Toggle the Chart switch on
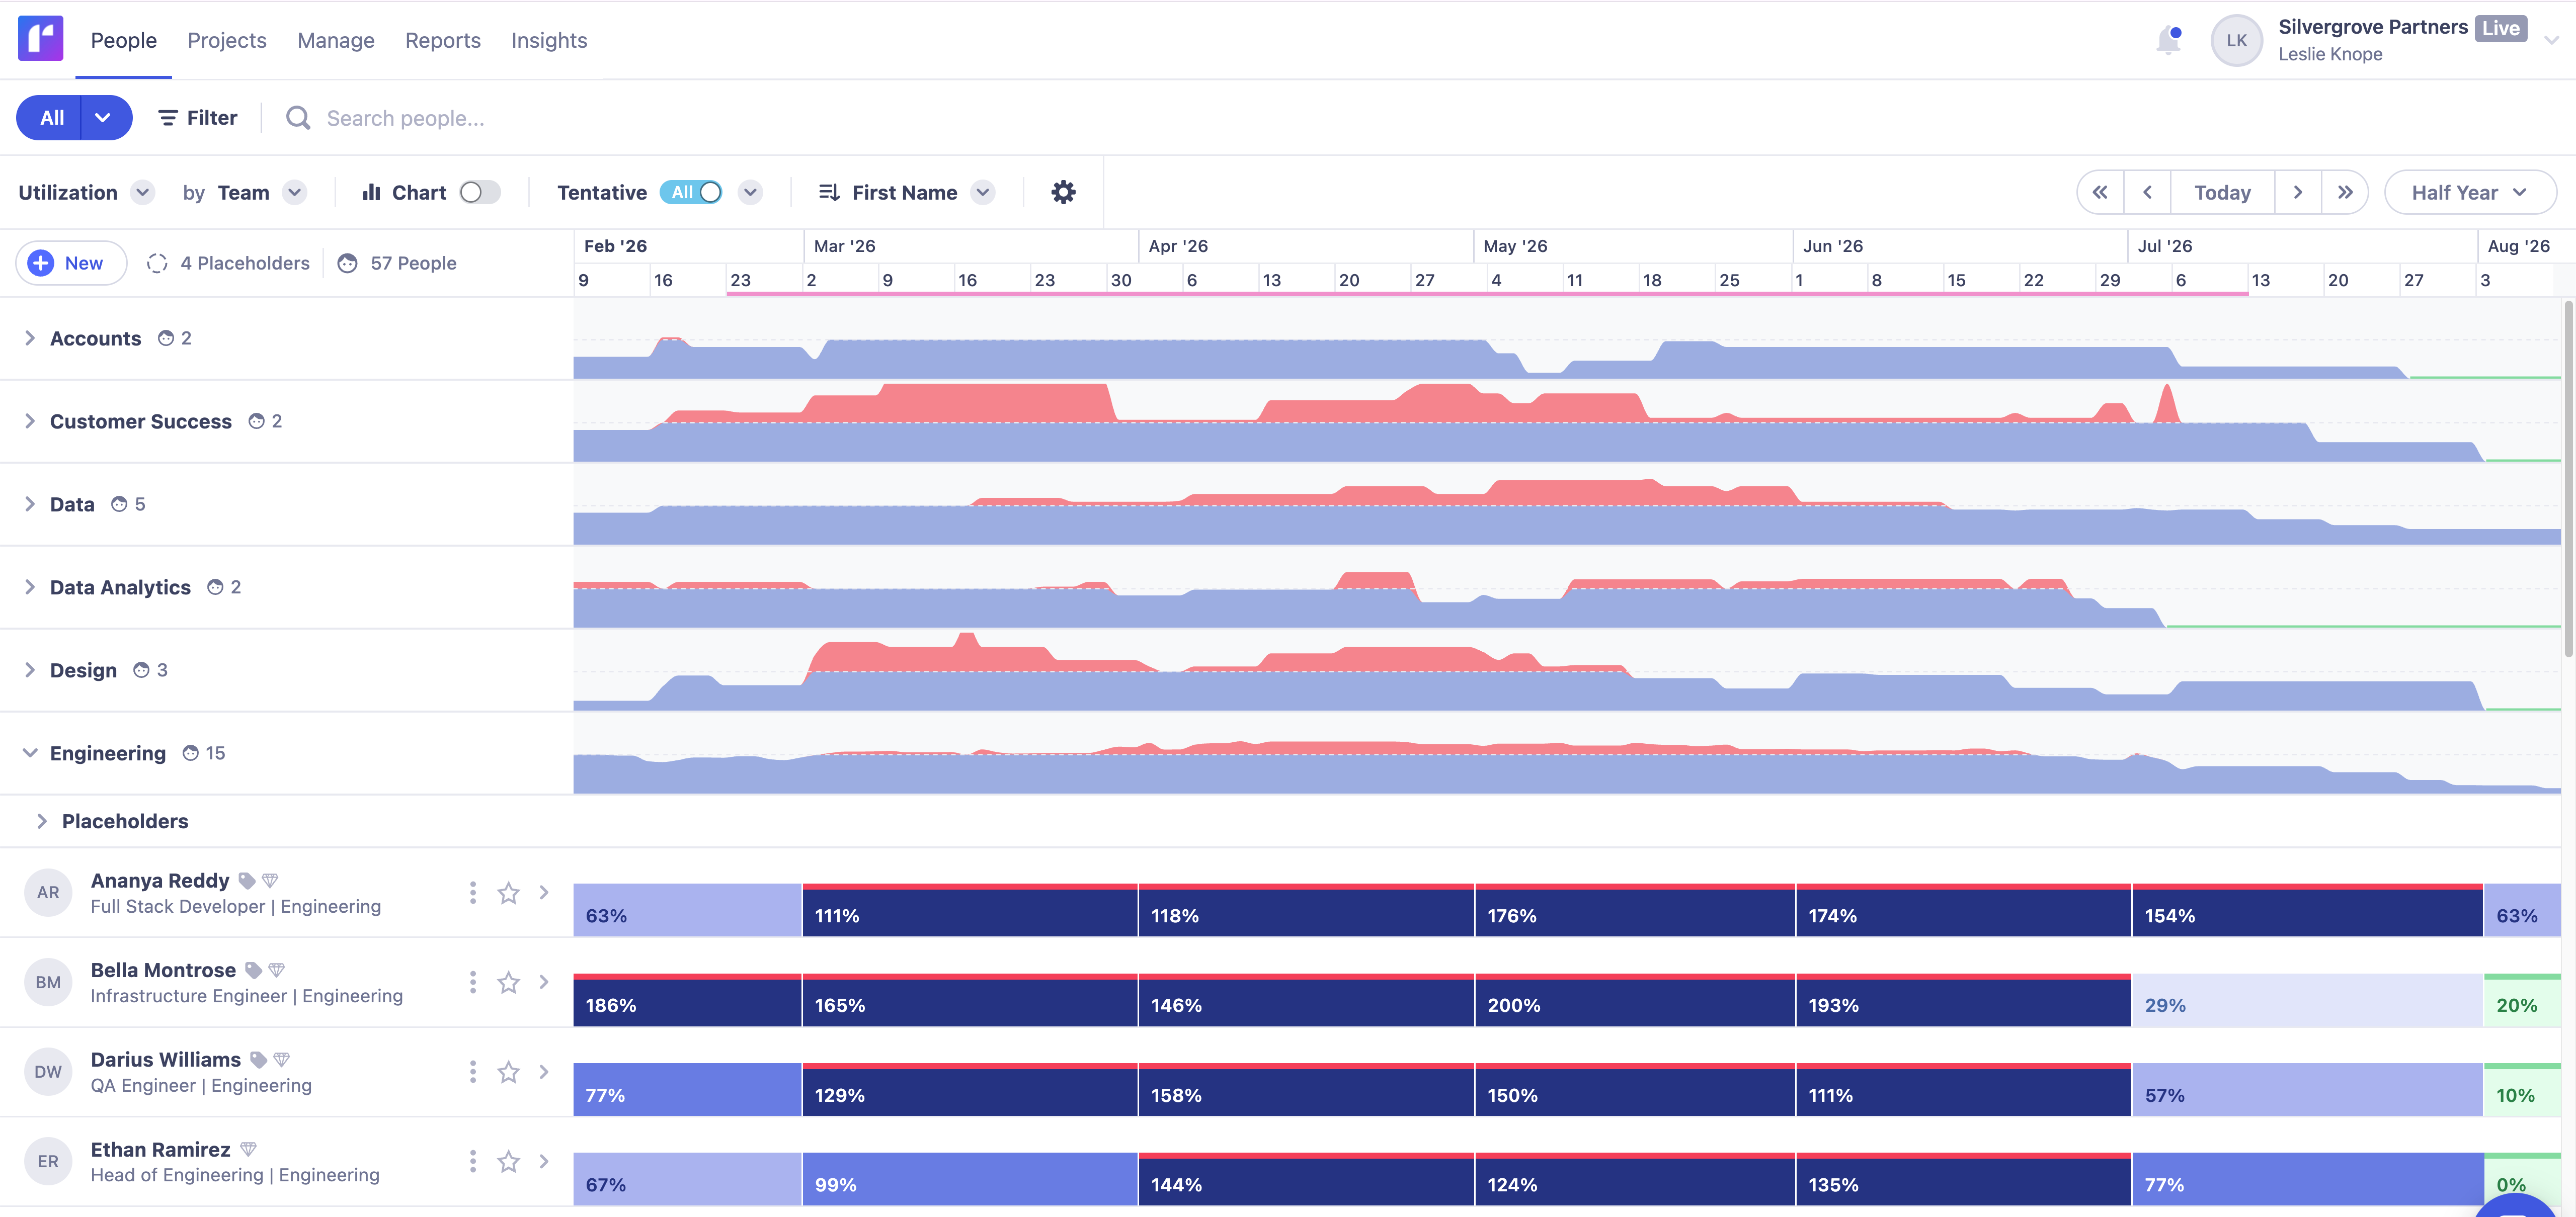Viewport: 2576px width, 1217px height. pos(479,192)
